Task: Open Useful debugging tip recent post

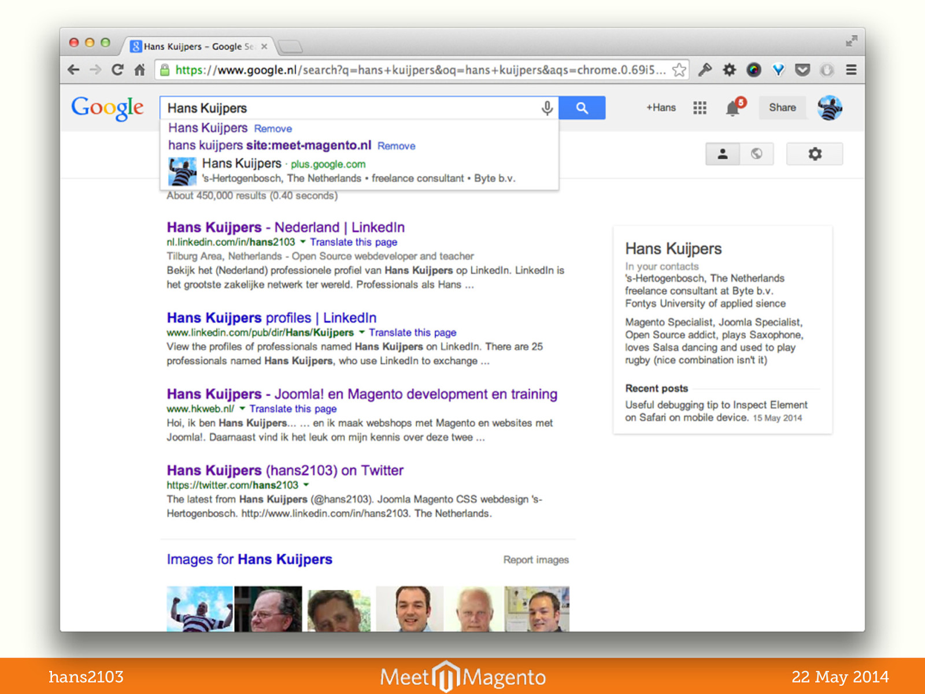Action: [x=716, y=411]
